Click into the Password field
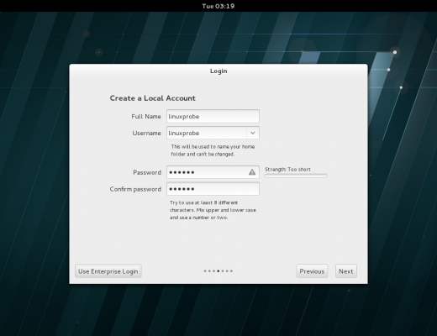The height and width of the screenshot is (336, 437). coord(213,172)
